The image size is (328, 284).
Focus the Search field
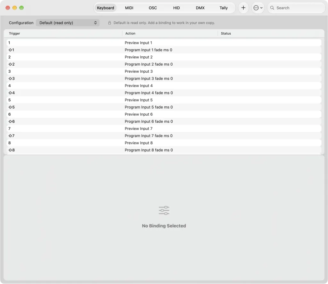(x=296, y=8)
